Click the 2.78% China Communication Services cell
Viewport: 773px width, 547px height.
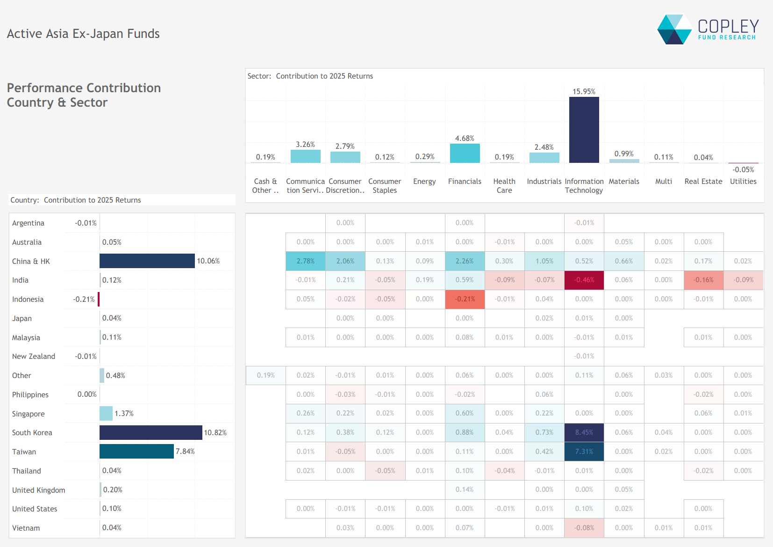pyautogui.click(x=305, y=261)
